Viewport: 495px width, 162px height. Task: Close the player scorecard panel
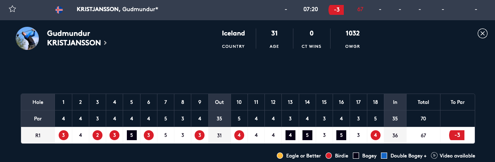[482, 33]
